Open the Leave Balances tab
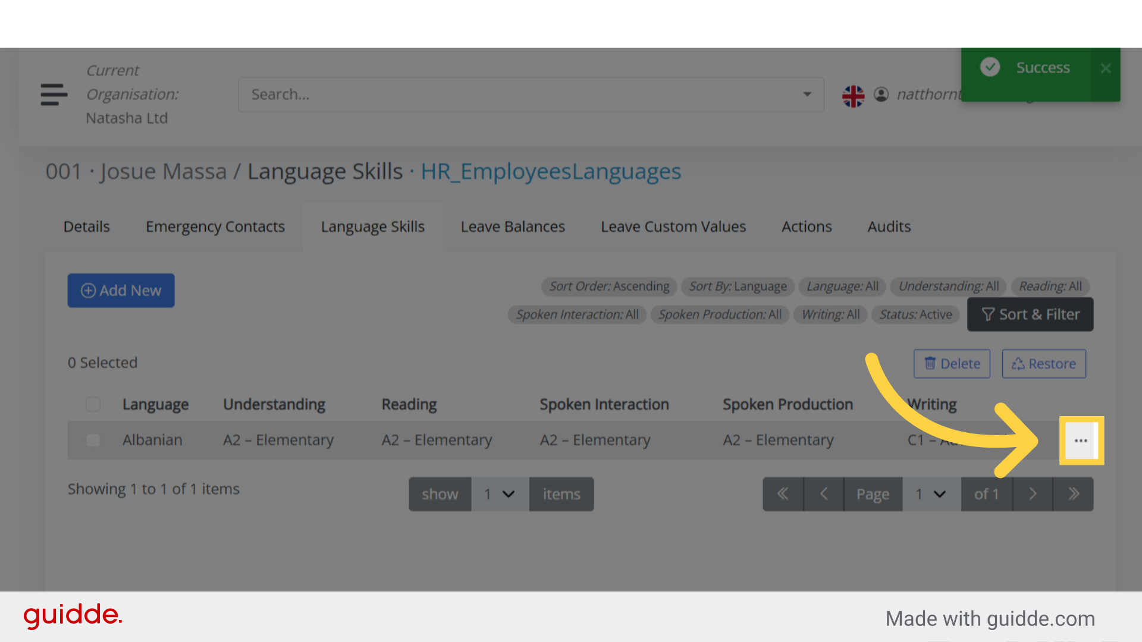Screen dimensions: 1142x642 pyautogui.click(x=513, y=226)
